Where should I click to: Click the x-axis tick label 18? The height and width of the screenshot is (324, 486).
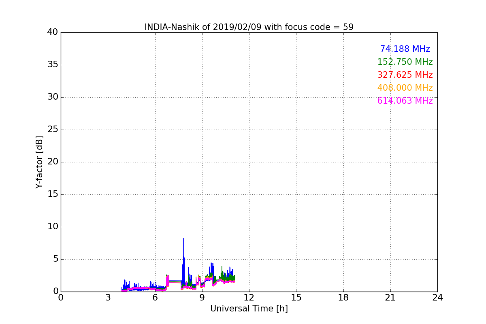coord(343,298)
